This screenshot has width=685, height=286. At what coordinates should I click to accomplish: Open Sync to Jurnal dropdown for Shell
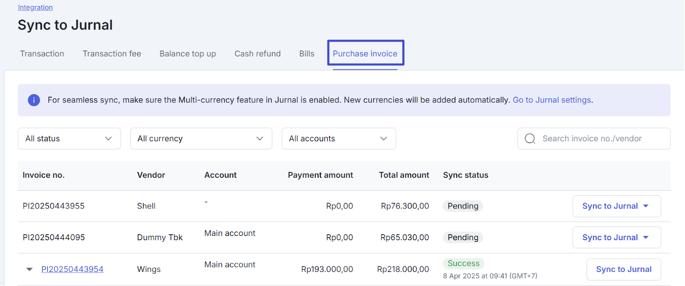[616, 206]
